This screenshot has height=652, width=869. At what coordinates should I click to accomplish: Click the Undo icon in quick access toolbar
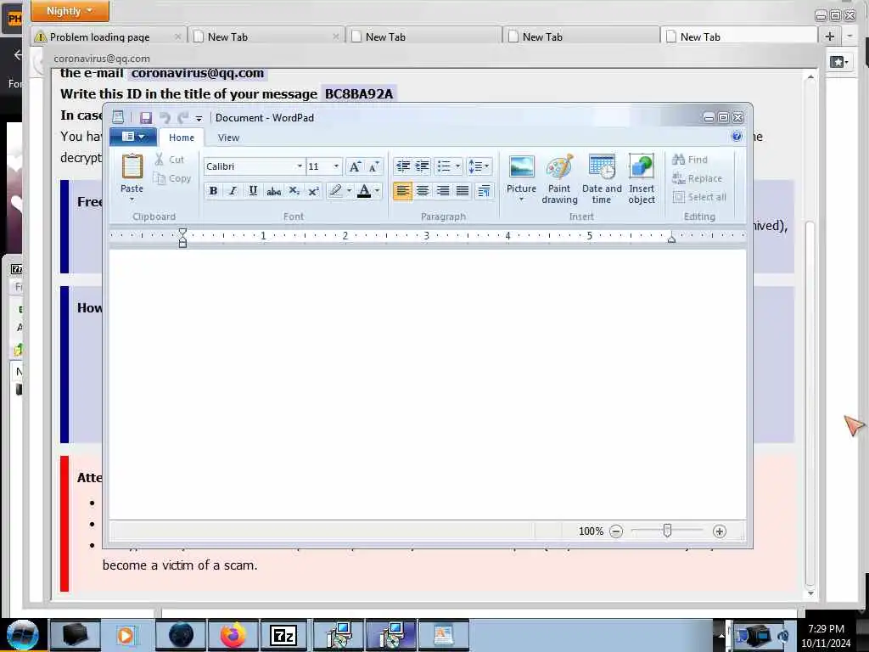pyautogui.click(x=165, y=117)
